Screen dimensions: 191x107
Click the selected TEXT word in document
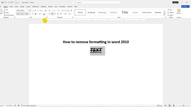pyautogui.click(x=96, y=50)
